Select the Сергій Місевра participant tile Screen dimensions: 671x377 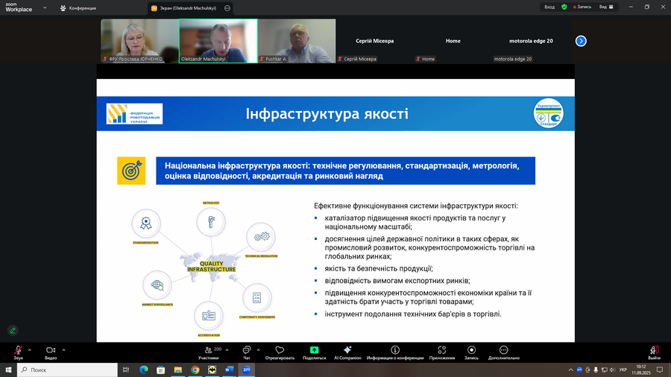375,41
